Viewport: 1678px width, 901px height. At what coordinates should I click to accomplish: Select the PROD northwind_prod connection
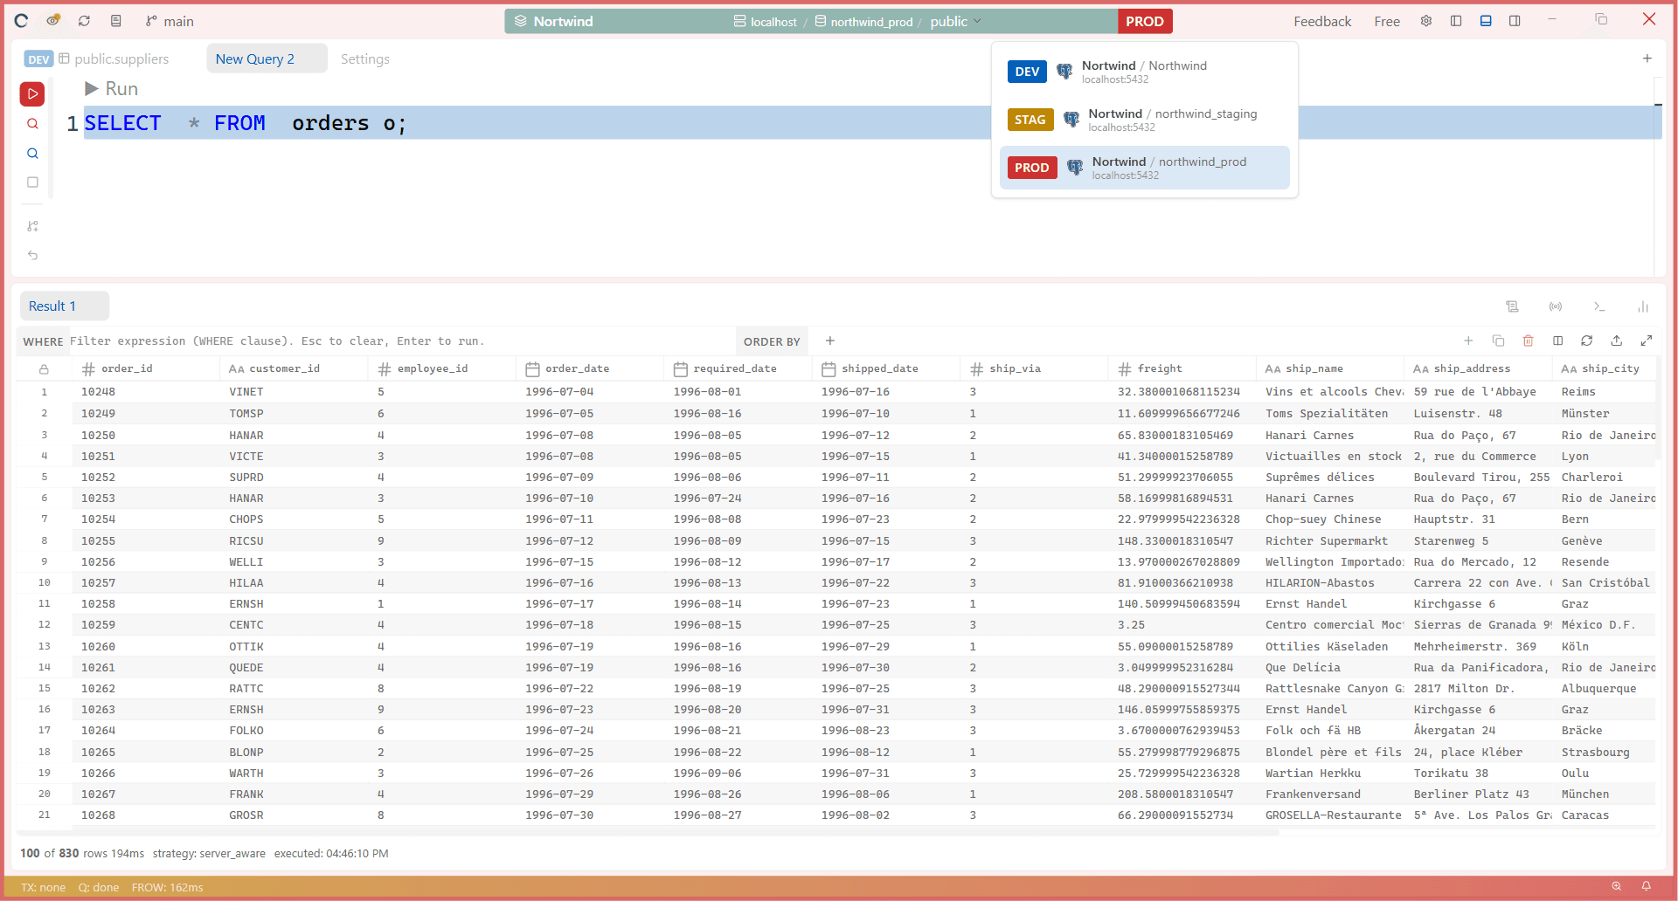tap(1145, 168)
